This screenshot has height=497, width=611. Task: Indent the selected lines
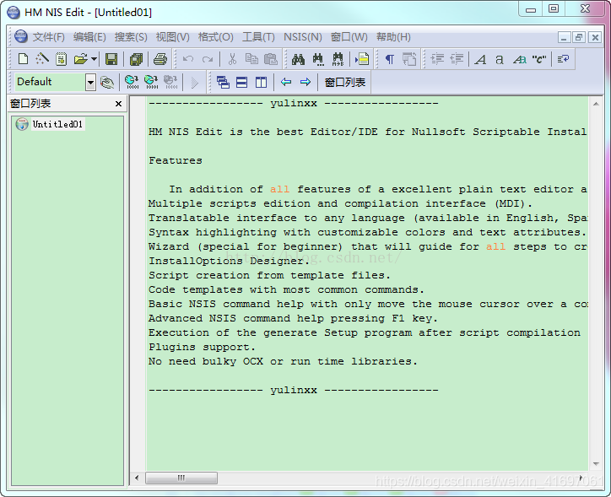click(437, 59)
